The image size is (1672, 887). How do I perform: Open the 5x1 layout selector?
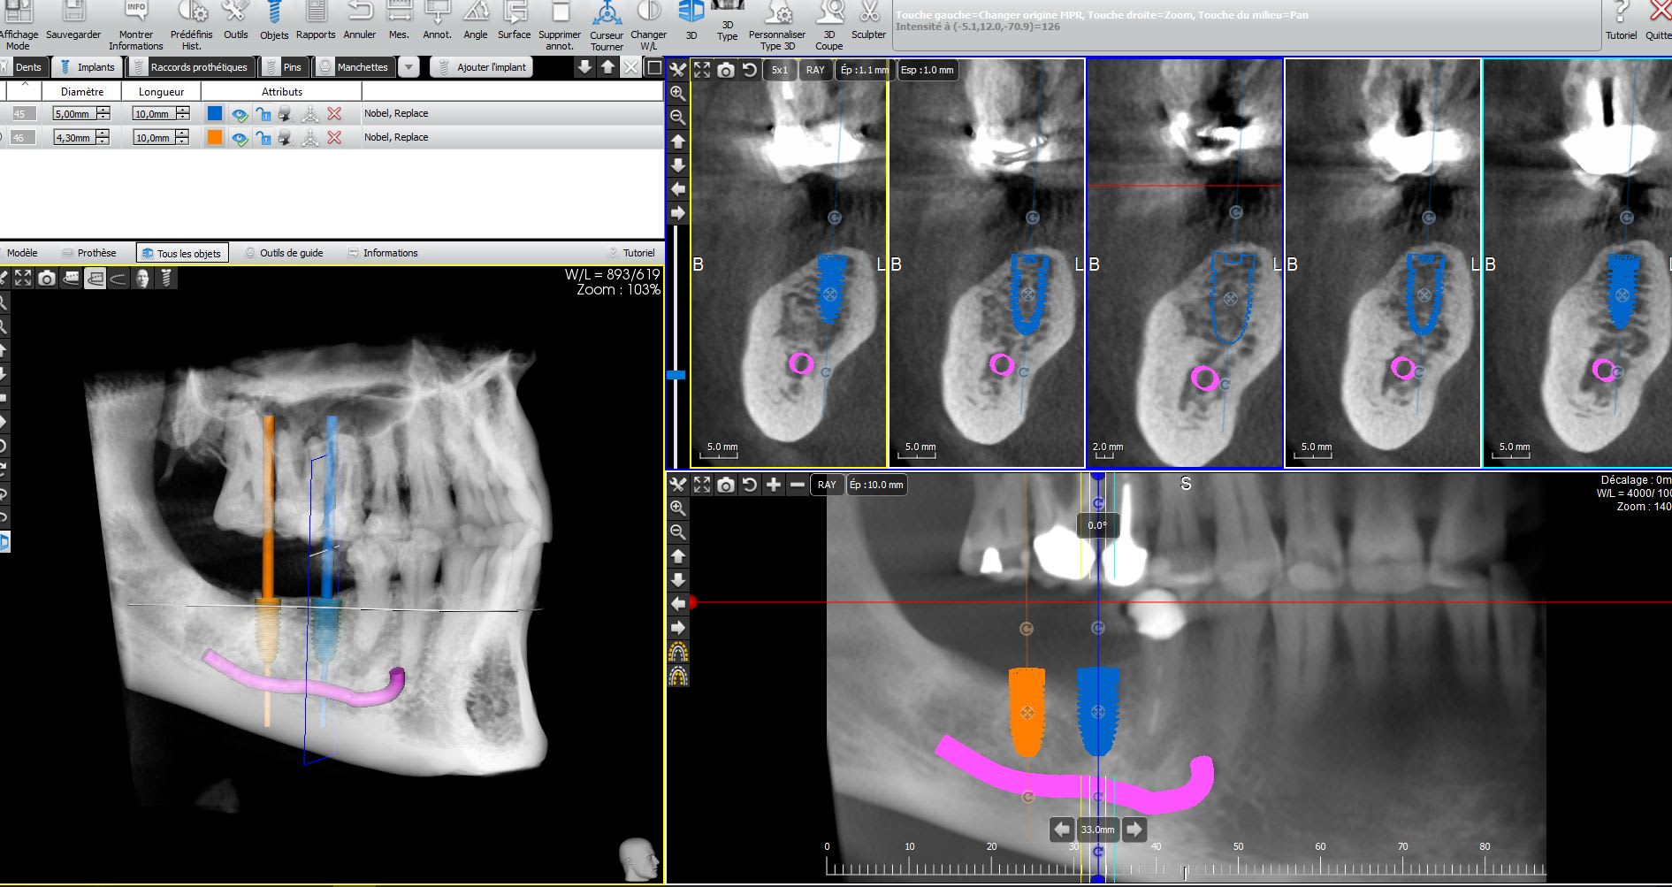tap(779, 70)
